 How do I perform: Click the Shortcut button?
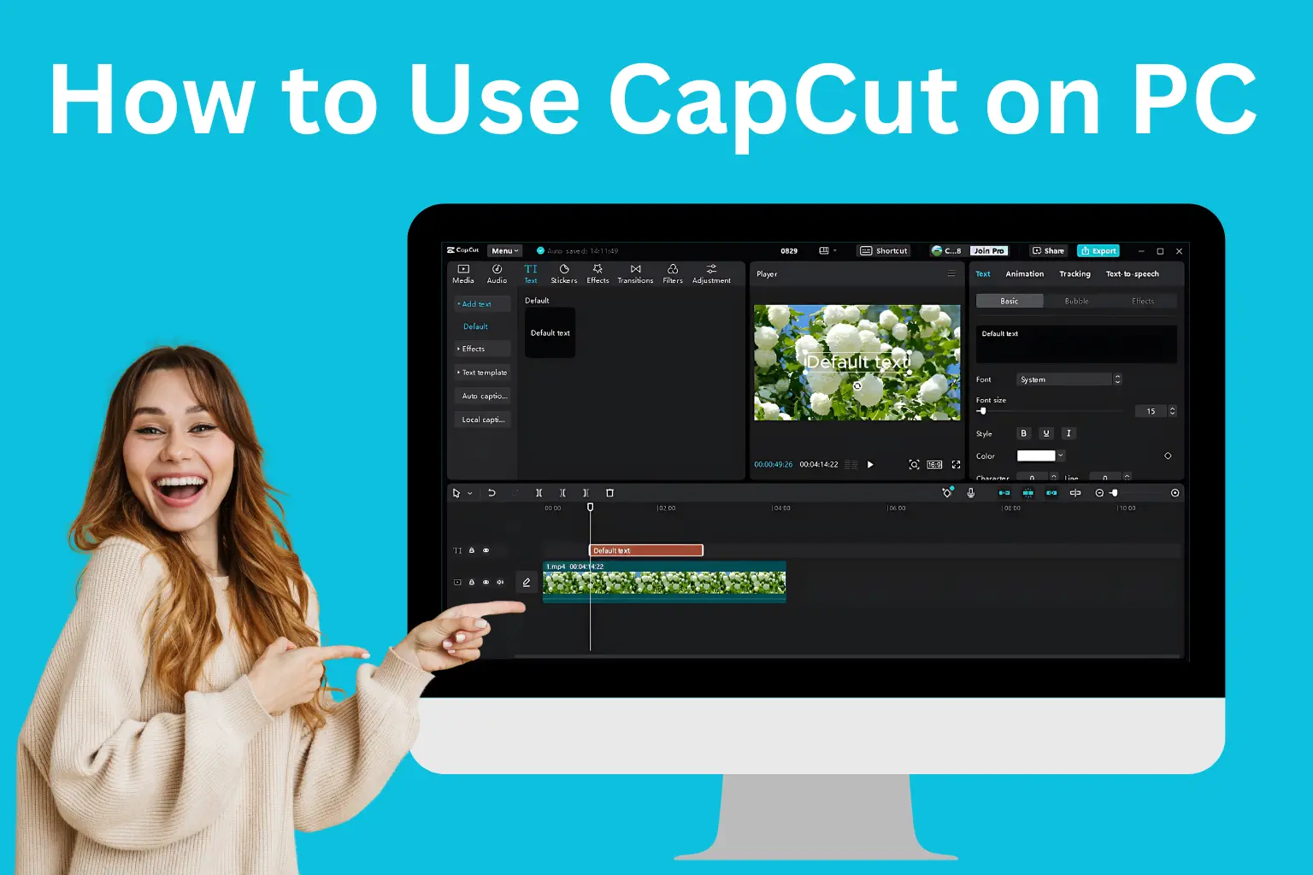884,250
